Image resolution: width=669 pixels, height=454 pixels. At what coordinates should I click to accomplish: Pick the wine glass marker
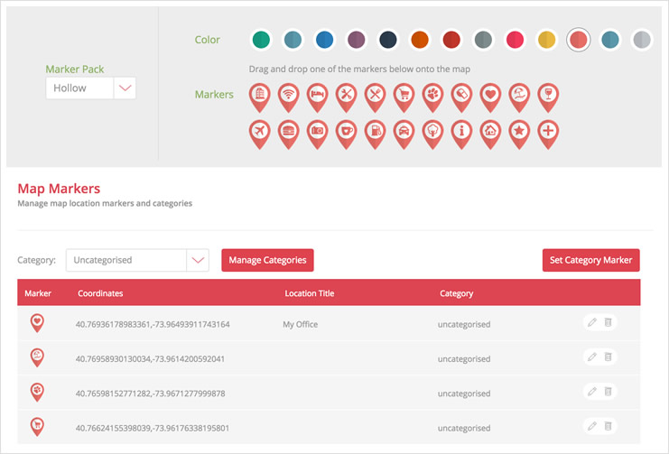[548, 94]
